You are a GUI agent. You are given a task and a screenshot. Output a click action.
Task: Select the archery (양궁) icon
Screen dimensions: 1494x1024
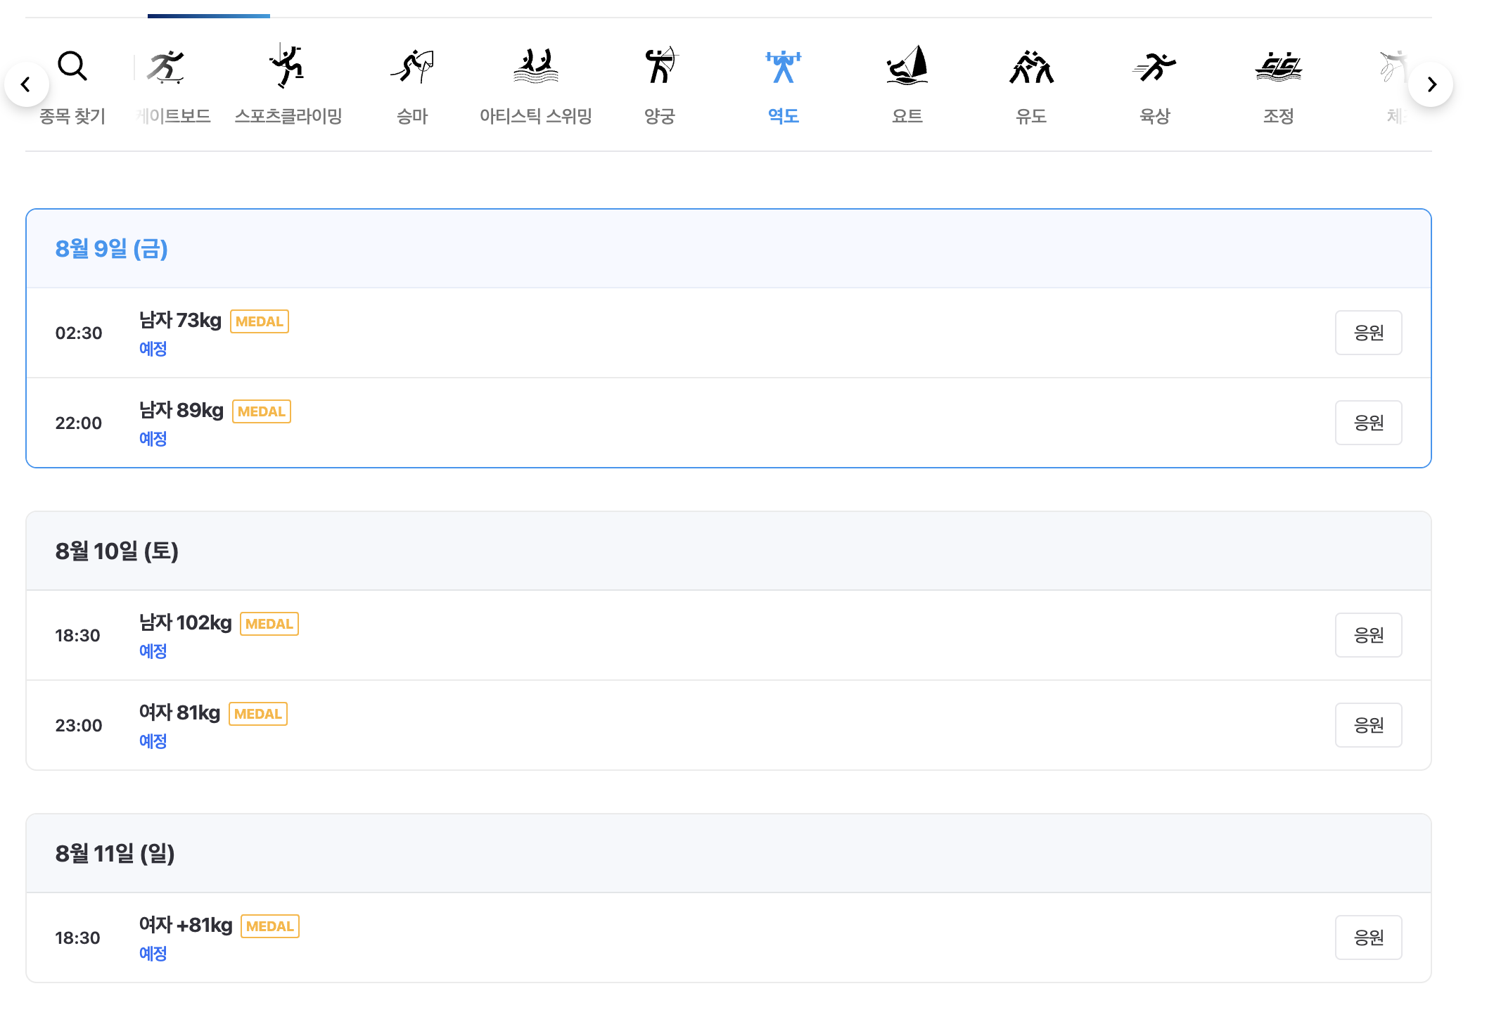pos(660,66)
